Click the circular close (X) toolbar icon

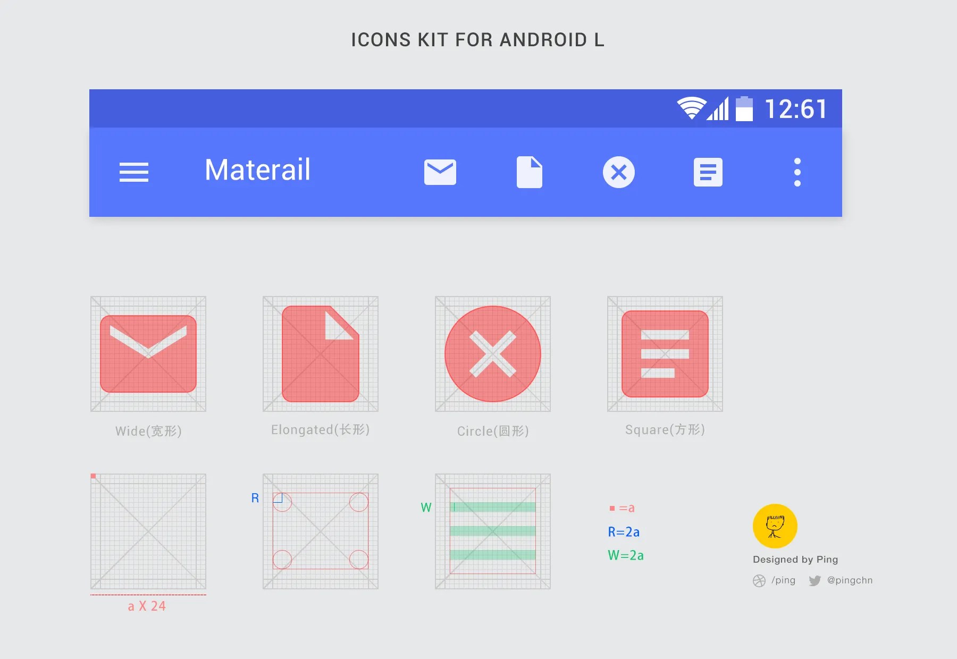pyautogui.click(x=619, y=172)
